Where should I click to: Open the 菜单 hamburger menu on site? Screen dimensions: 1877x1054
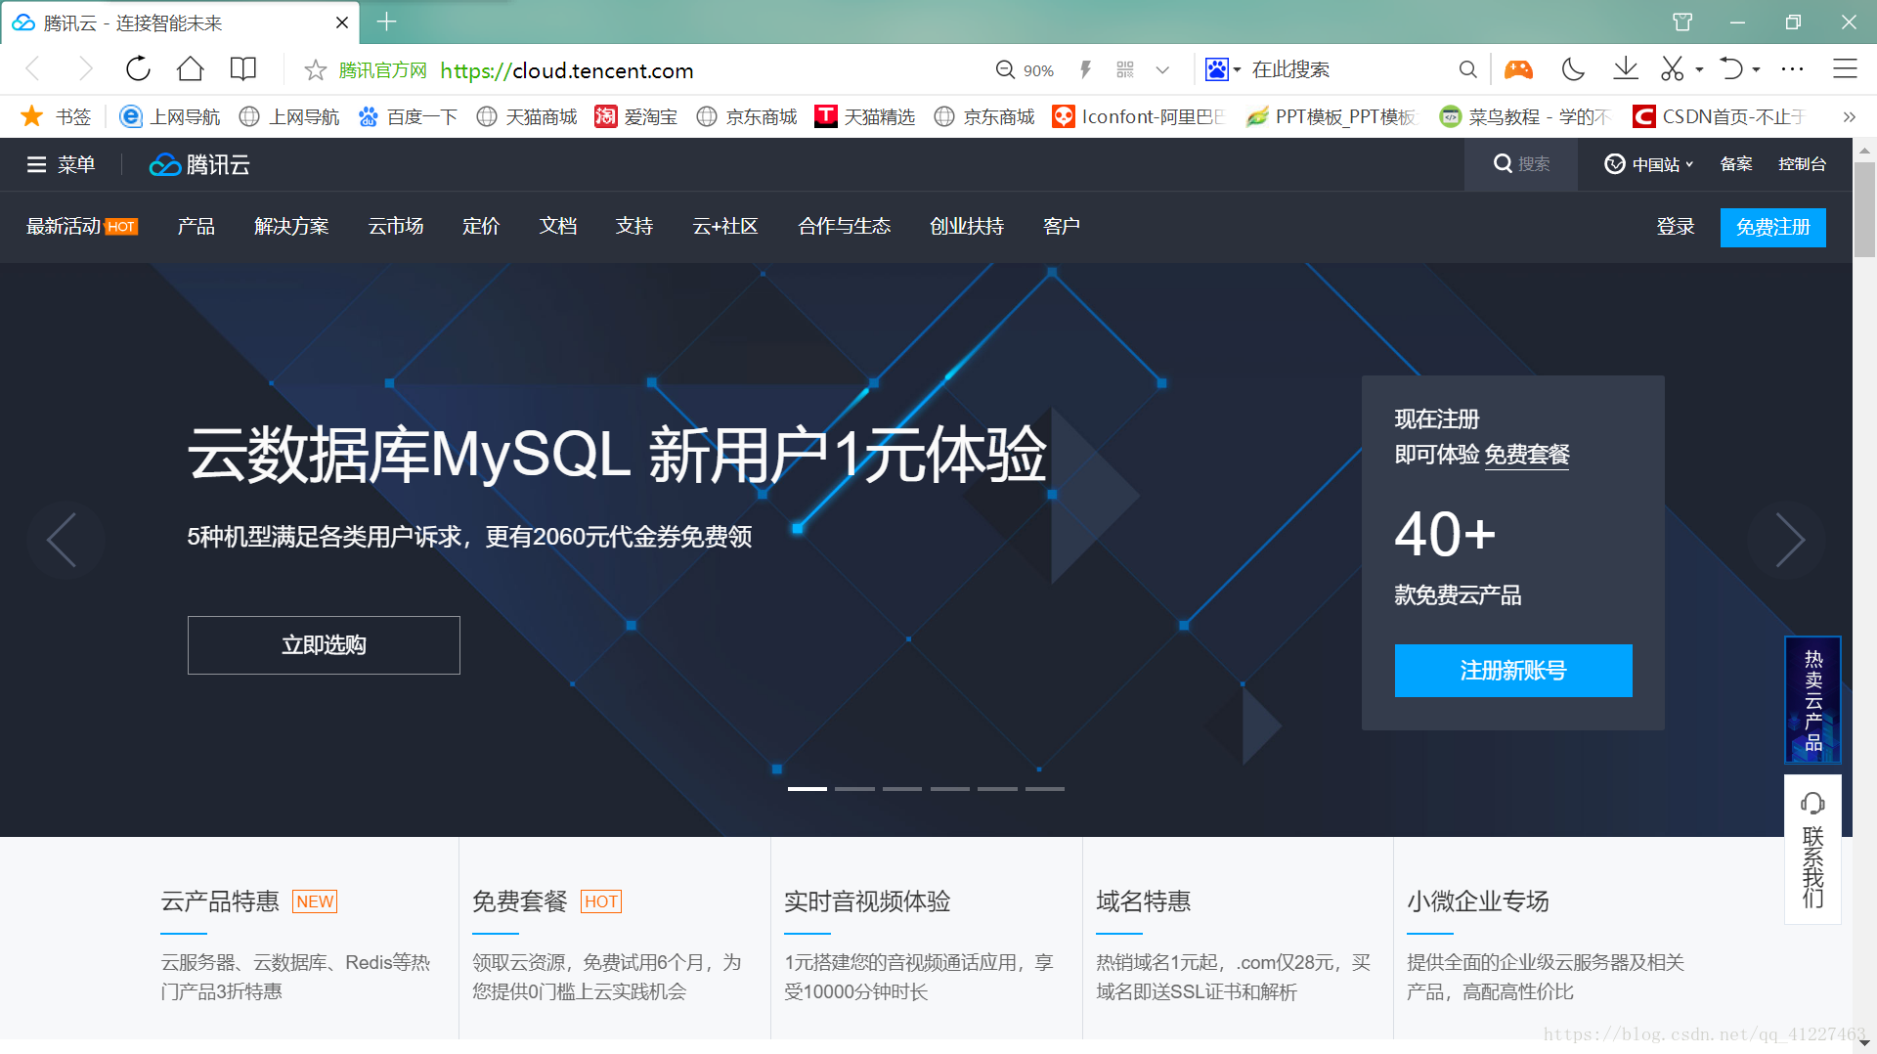point(61,164)
